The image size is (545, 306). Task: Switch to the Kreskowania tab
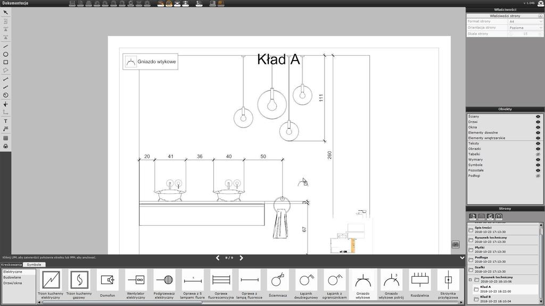click(12, 265)
